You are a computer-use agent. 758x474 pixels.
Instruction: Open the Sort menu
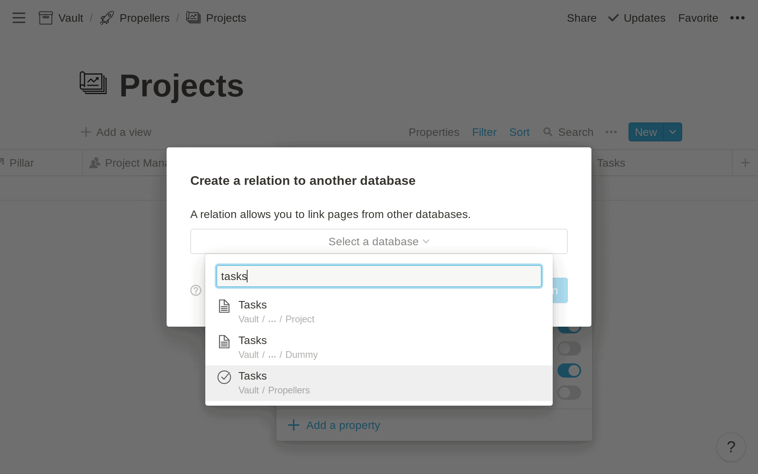click(519, 132)
